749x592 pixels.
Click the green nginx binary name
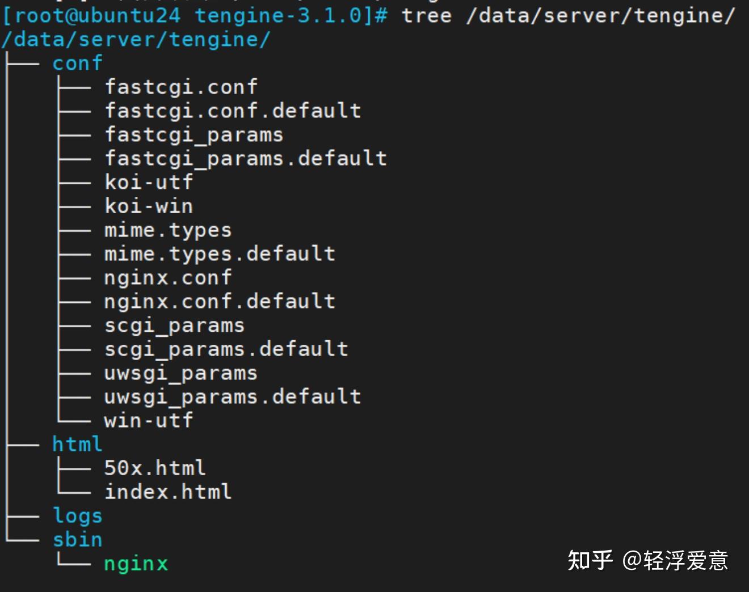point(136,564)
